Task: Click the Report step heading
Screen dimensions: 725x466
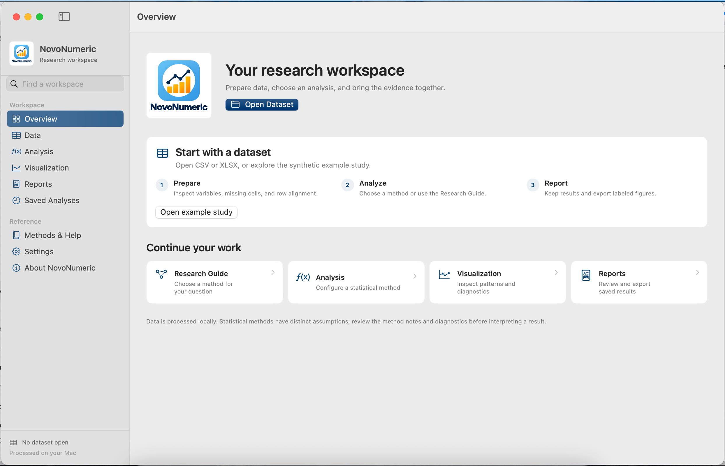Action: (556, 183)
